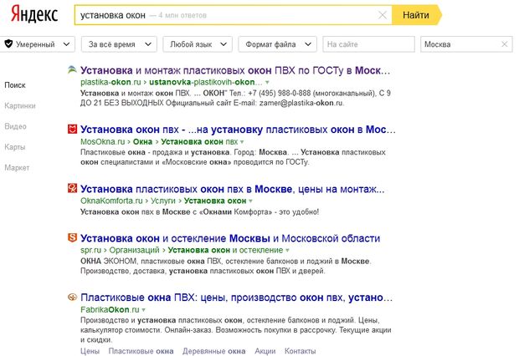Click snippet 'Производство и установка пластиковых окон'

point(236,330)
